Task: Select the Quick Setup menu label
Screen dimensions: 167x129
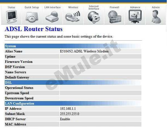Action: click(32, 7)
